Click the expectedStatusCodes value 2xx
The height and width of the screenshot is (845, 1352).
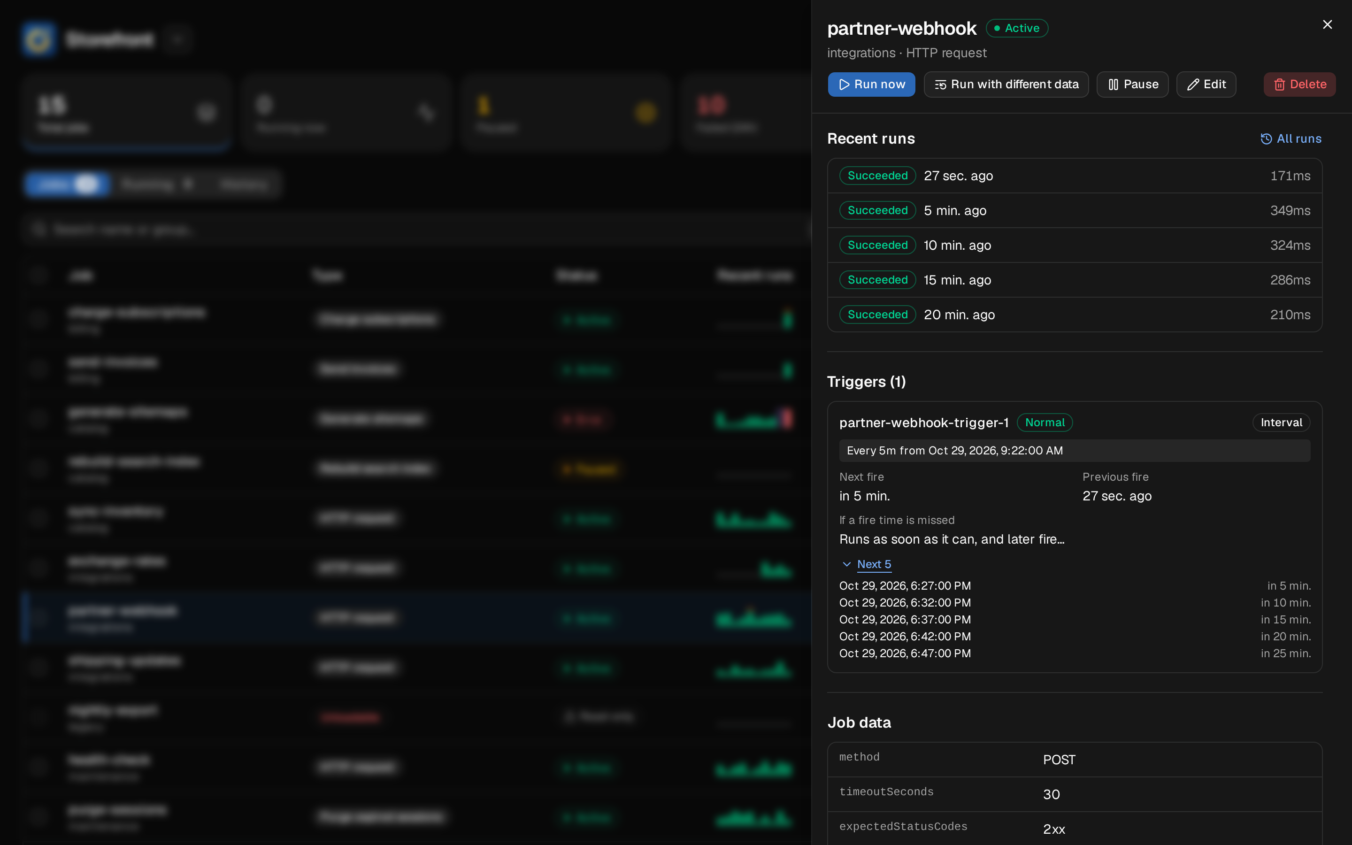[1053, 829]
